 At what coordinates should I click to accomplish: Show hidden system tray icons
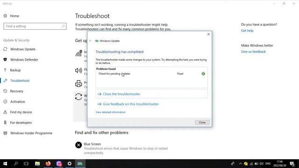click(240, 164)
